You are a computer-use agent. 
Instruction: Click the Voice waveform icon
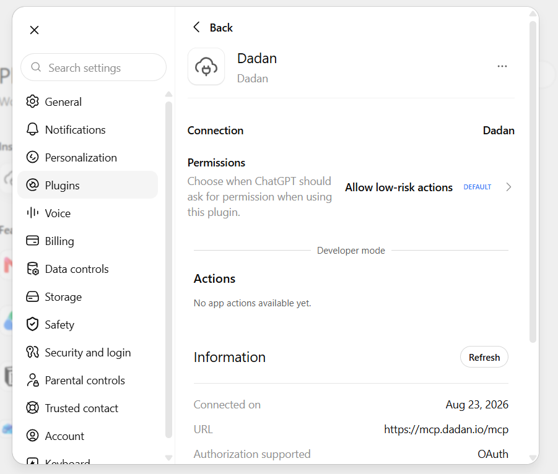pyautogui.click(x=32, y=213)
